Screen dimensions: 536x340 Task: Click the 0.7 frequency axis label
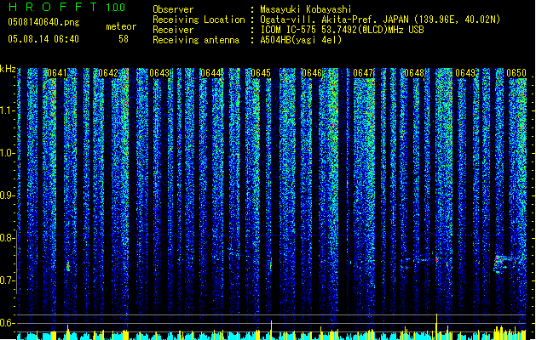tap(8, 280)
